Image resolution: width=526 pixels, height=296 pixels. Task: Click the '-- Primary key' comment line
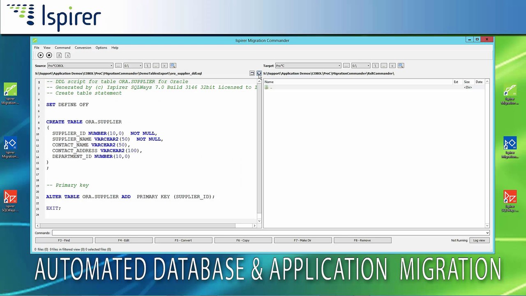coord(67,185)
